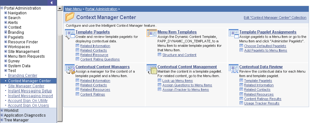Click the Menu Item Templates icon

pyautogui.click(x=152, y=33)
